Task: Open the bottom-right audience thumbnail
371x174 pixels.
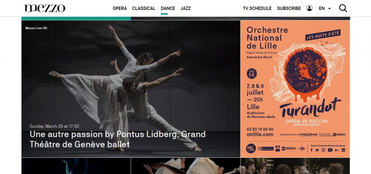Action: (x=295, y=166)
